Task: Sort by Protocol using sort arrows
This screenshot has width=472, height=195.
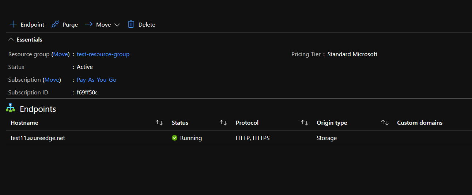Action: coord(304,123)
